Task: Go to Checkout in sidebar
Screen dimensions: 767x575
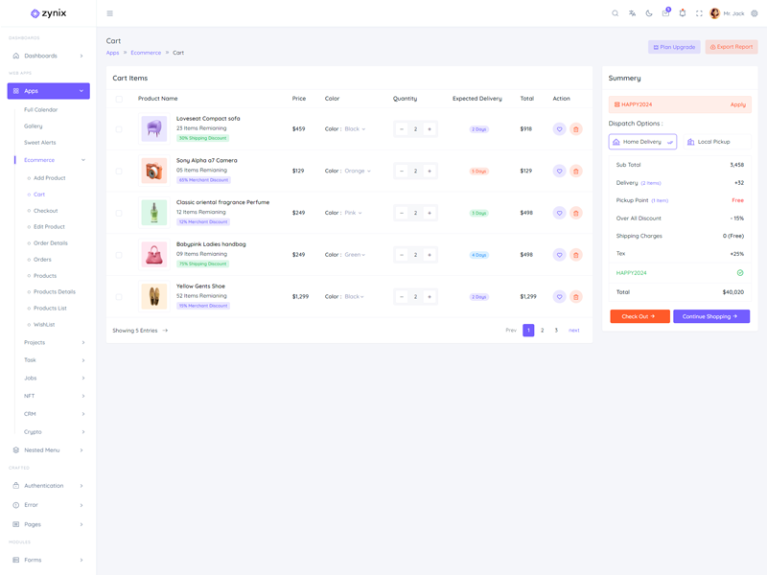Action: coord(45,211)
